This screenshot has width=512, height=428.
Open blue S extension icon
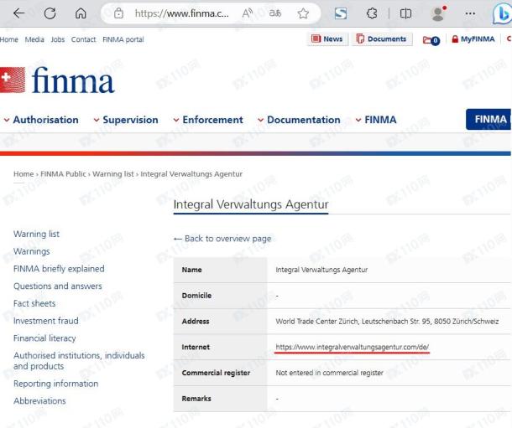(341, 13)
